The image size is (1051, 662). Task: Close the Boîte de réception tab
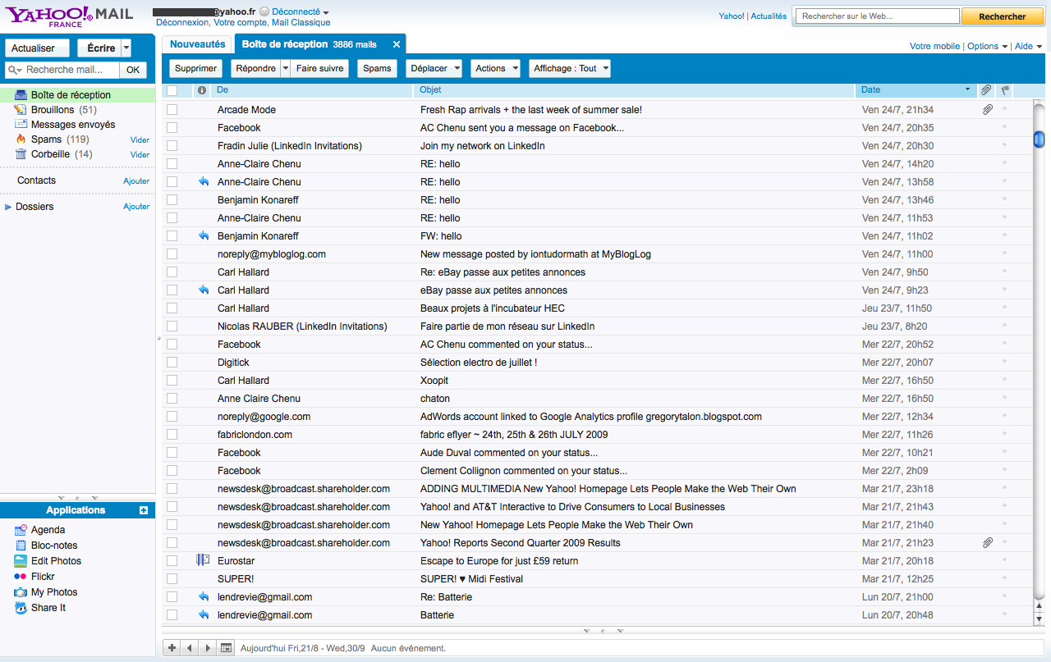coord(397,44)
